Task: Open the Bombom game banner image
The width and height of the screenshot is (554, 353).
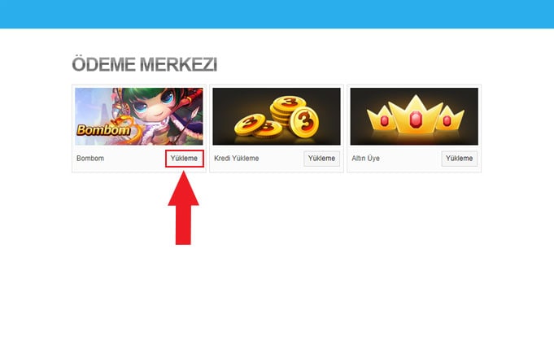Action: click(139, 116)
